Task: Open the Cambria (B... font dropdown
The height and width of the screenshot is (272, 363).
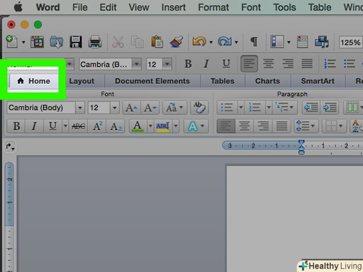Action: pos(137,64)
